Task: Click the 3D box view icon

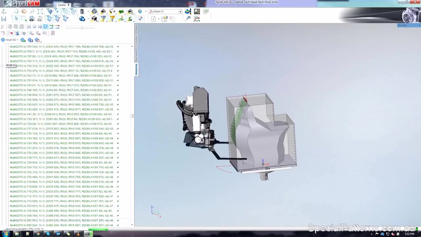Action: [x=140, y=11]
